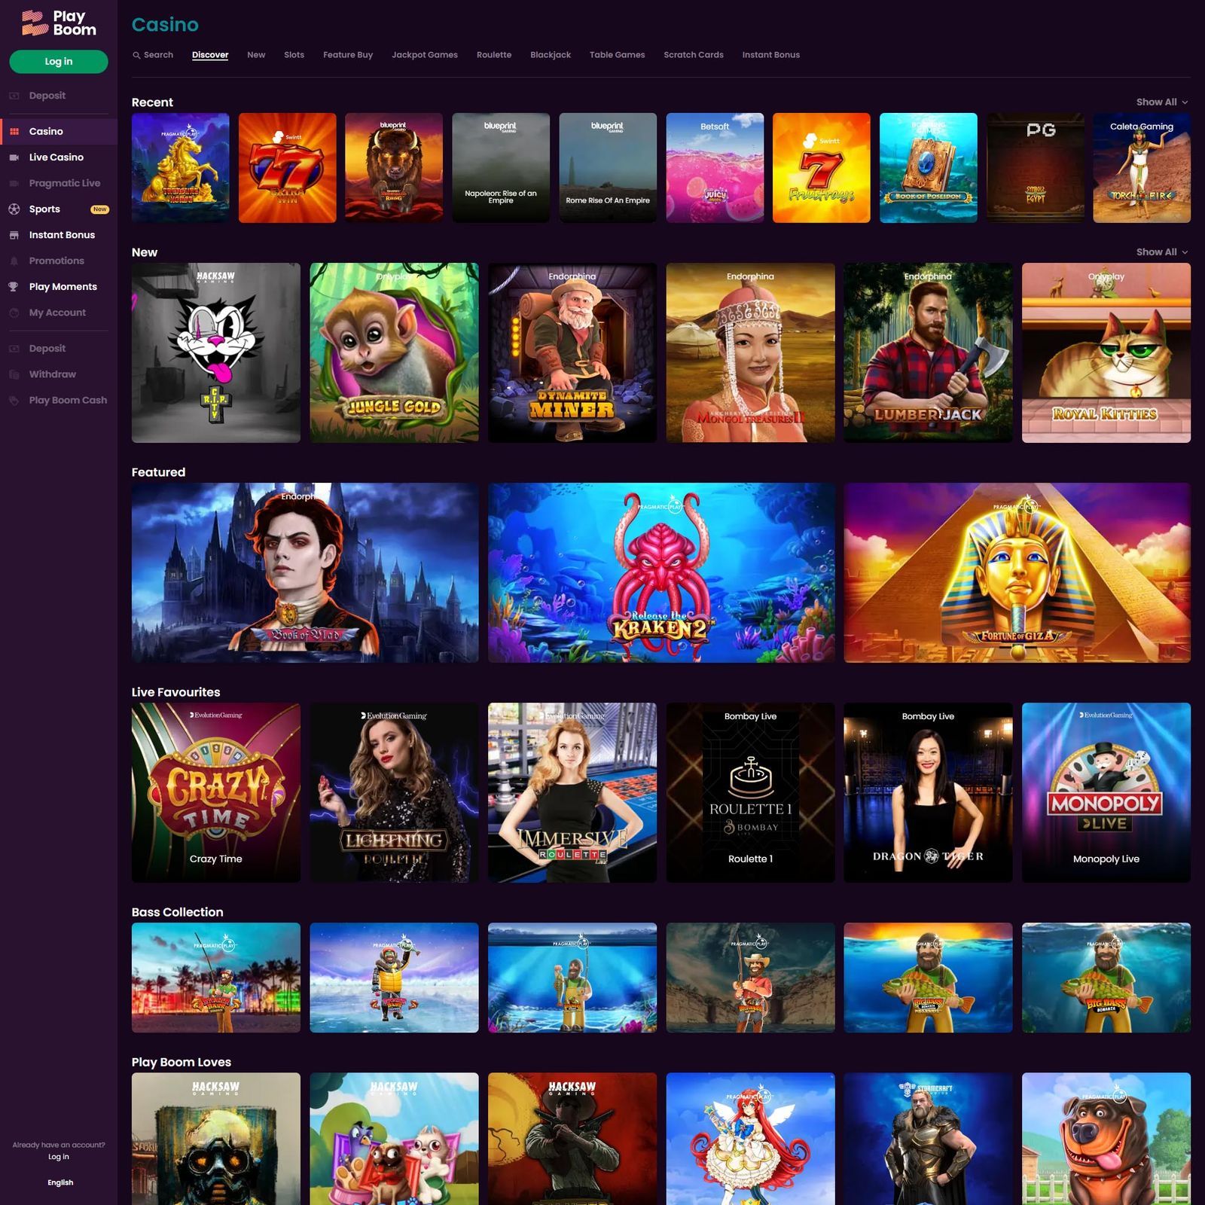This screenshot has width=1205, height=1205.
Task: Open Napoleon: Rise of an Empire game
Action: click(501, 168)
